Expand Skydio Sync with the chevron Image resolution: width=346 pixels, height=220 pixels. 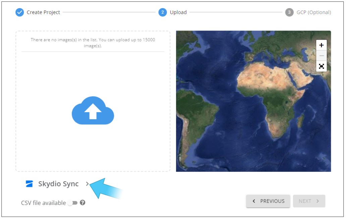pyautogui.click(x=88, y=184)
